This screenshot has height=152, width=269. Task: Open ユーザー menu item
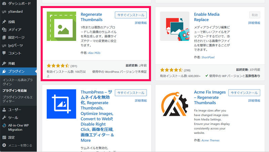pos(18,110)
